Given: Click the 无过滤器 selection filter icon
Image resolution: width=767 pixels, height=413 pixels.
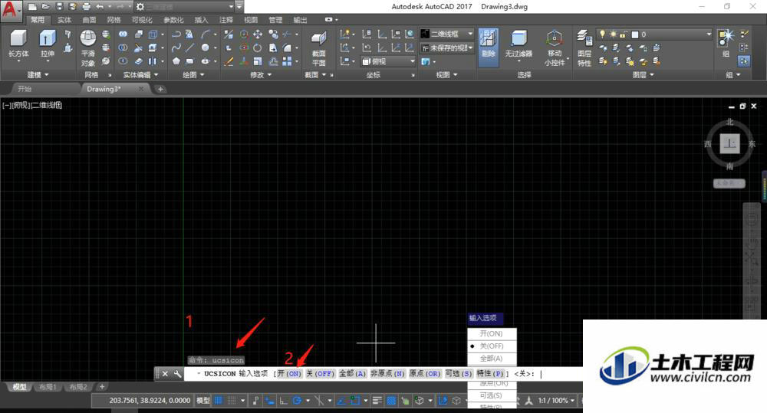Looking at the screenshot, I should point(518,44).
